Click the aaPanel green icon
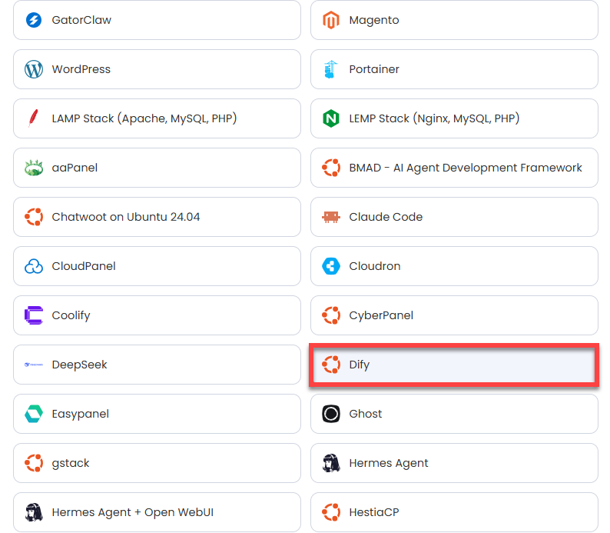610x533 pixels. [x=34, y=168]
